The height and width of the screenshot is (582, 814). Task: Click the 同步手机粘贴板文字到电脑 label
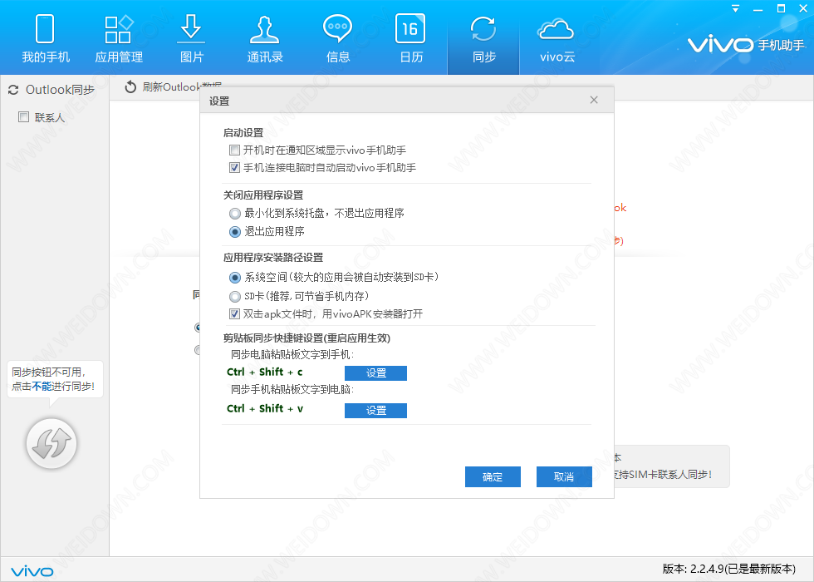(292, 389)
